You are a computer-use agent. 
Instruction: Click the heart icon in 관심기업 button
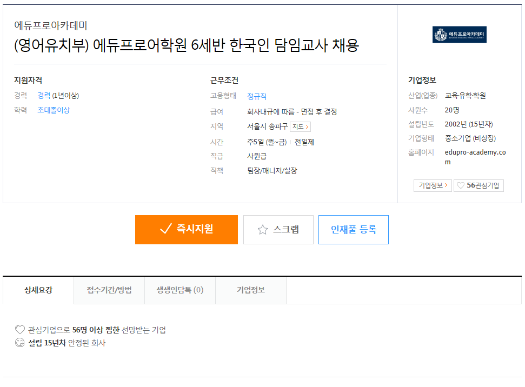coord(461,185)
